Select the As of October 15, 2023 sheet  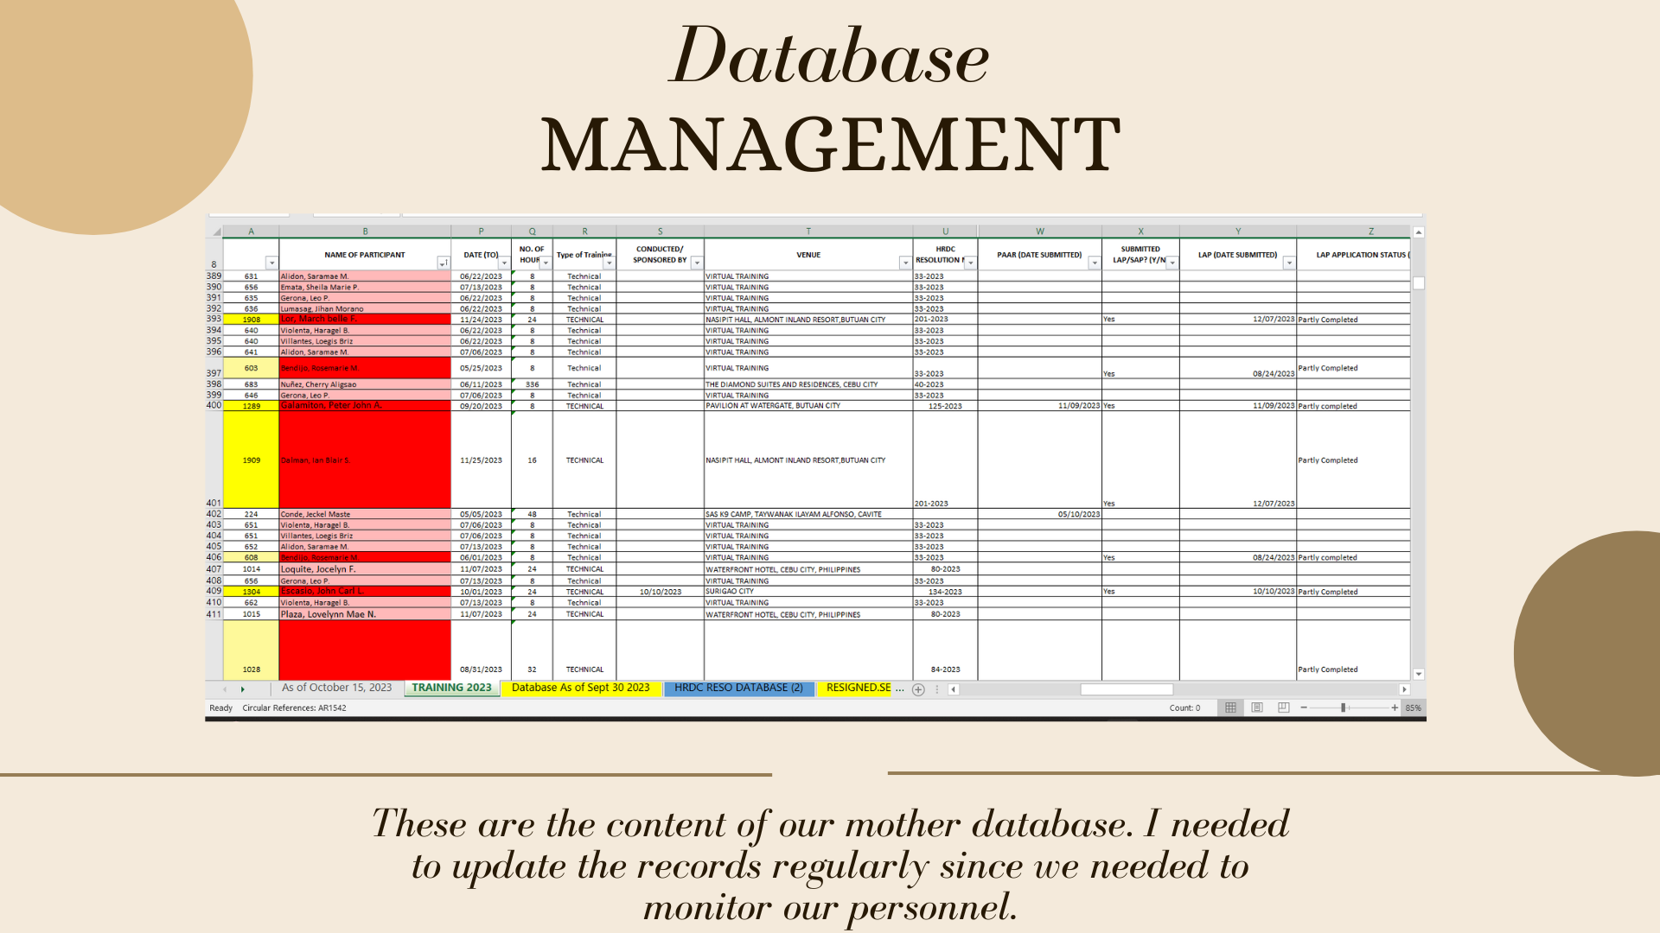[x=336, y=688]
